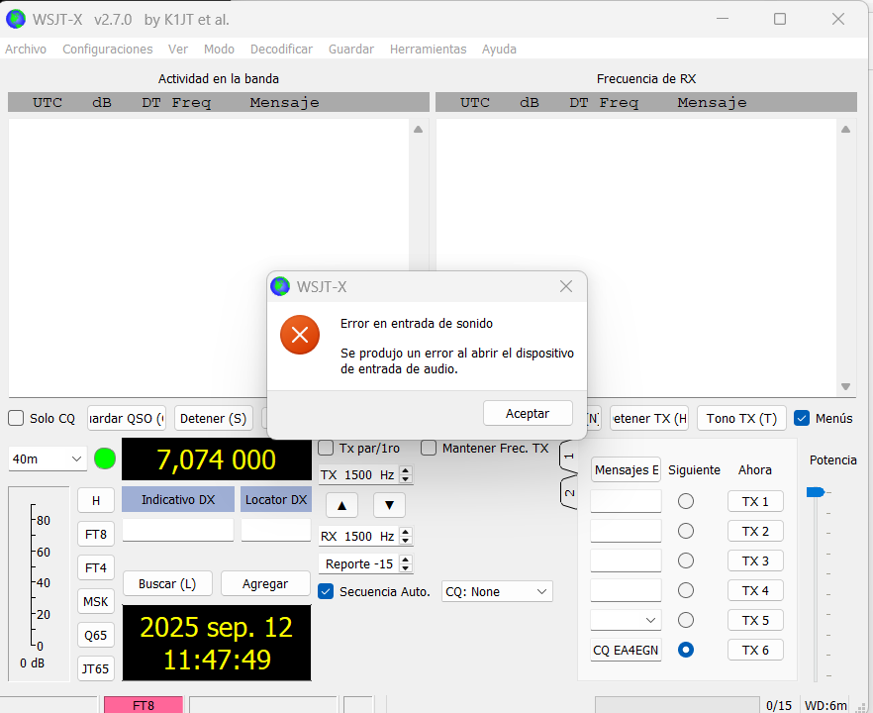Open the Guardar menu
The width and height of the screenshot is (873, 713).
click(x=351, y=50)
